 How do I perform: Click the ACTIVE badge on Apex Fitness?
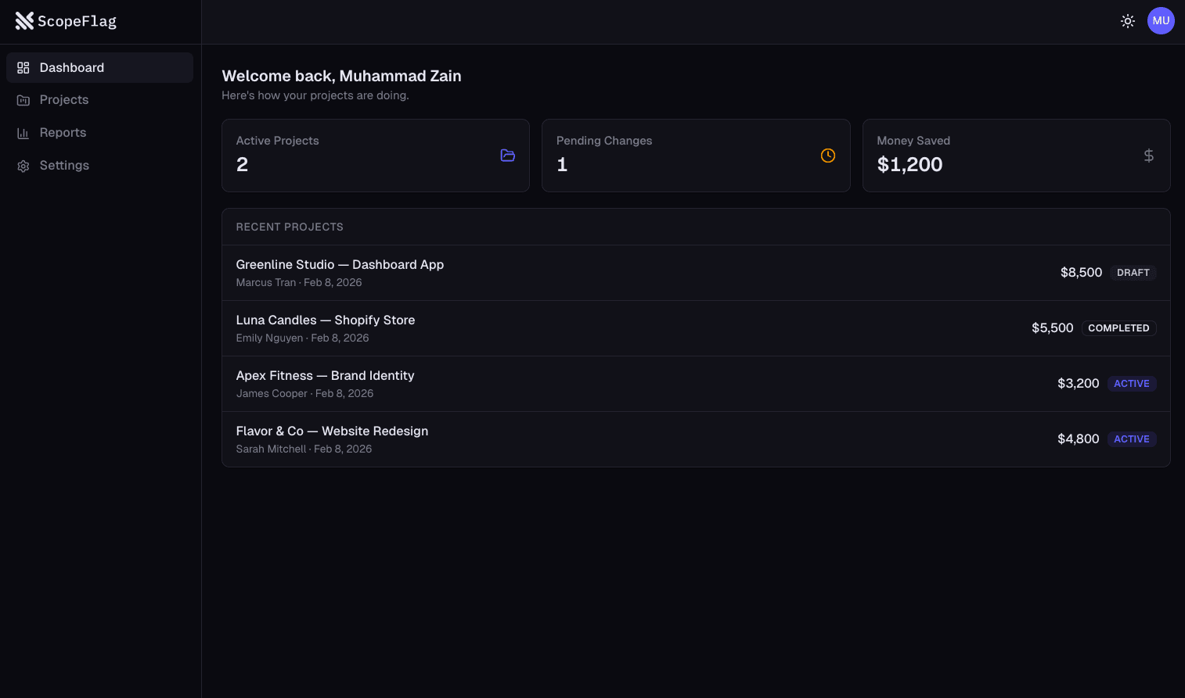pos(1132,383)
